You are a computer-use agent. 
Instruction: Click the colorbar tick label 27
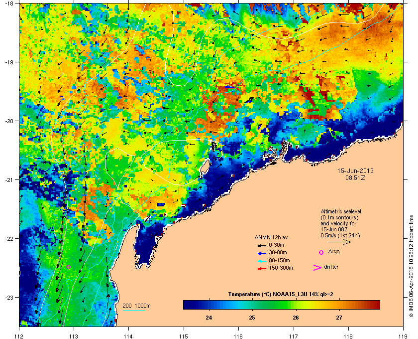(339, 318)
